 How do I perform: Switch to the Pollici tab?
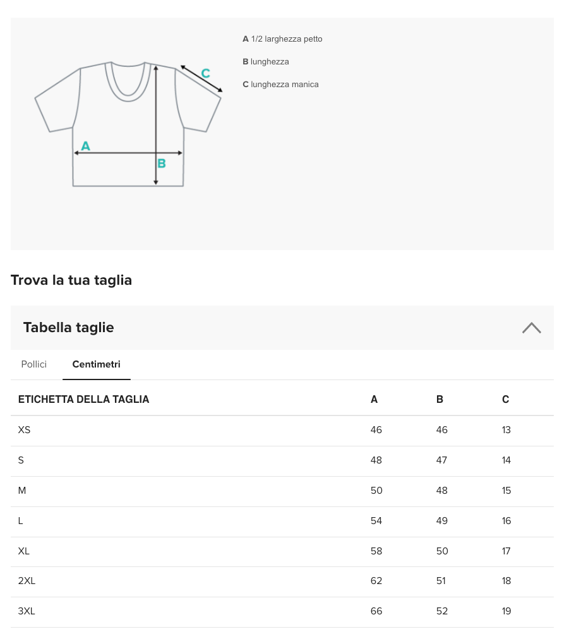point(34,364)
